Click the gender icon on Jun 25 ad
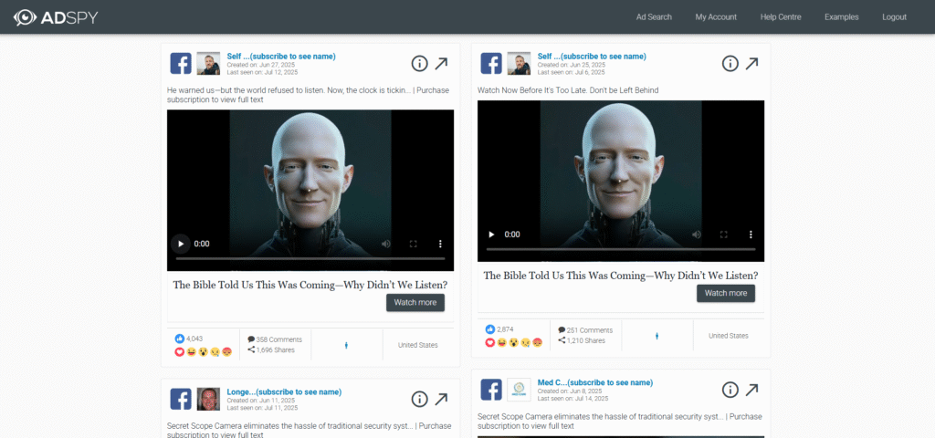935x438 pixels. (657, 336)
